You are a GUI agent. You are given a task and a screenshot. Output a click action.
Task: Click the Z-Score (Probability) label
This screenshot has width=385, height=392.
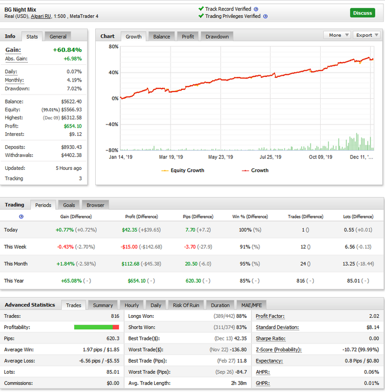279,350
